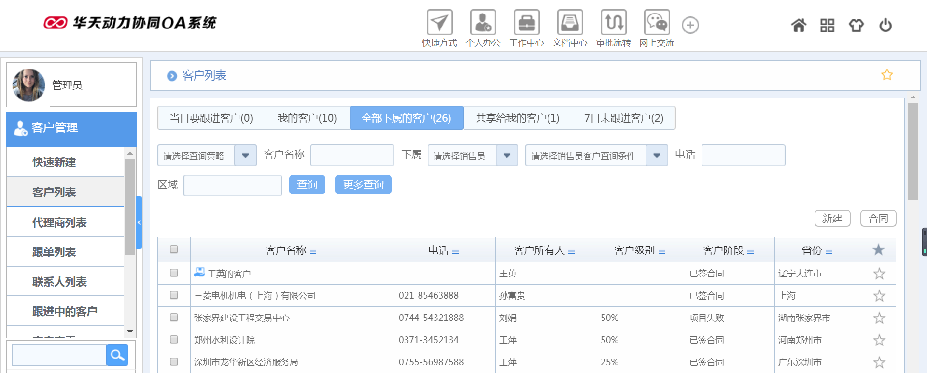Switch to 7日未跟进客户(2) tab

coord(623,118)
